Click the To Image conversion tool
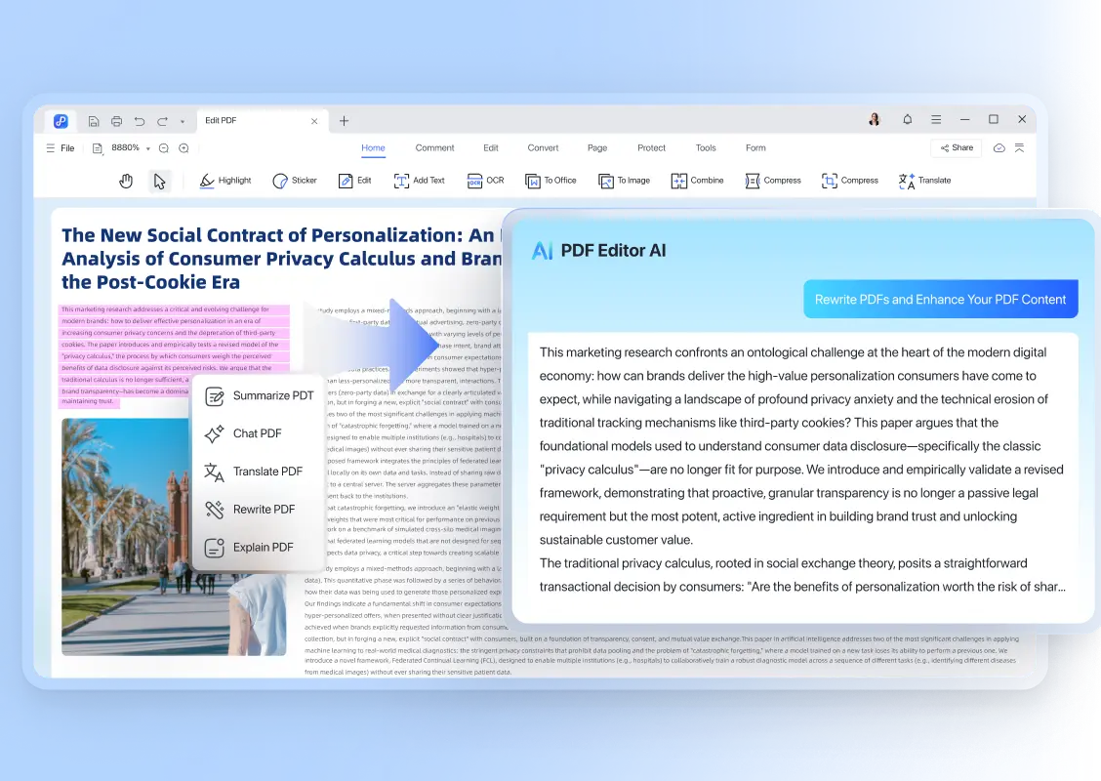 [x=624, y=181]
